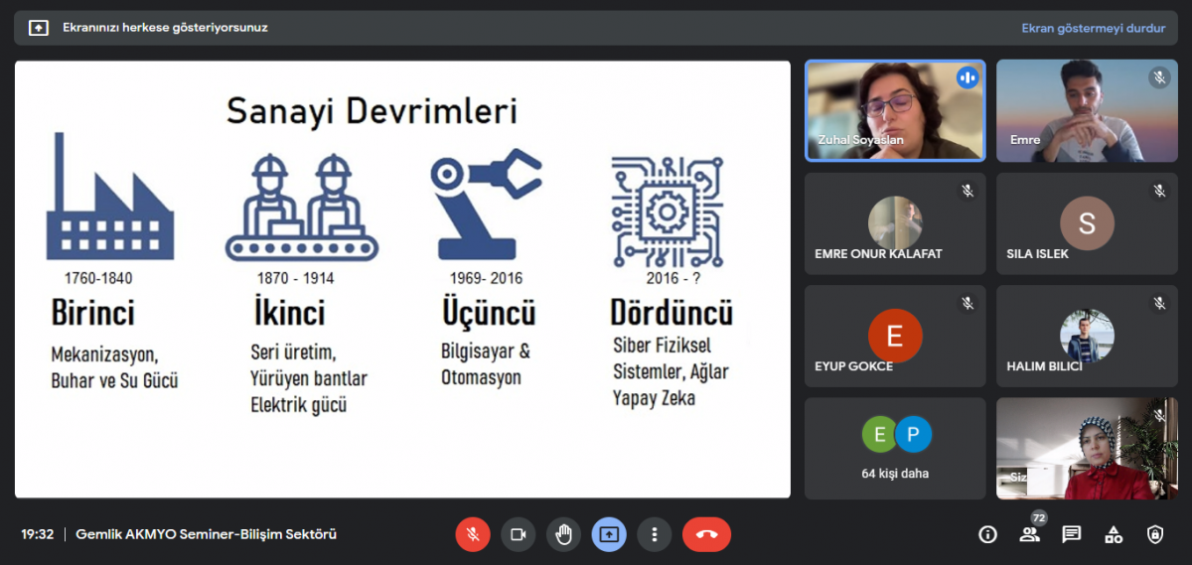Click the present screen button in toolbar
Viewport: 1192px width, 565px height.
609,534
